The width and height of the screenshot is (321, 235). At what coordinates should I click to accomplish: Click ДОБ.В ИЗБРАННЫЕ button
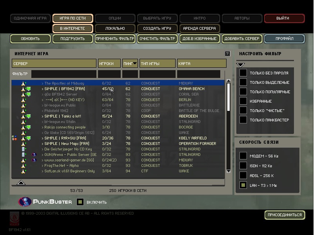pyautogui.click(x=199, y=39)
